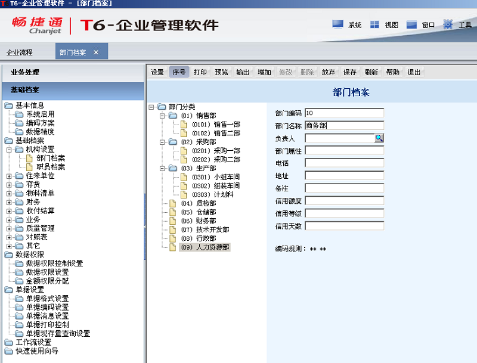Screen dimensions: 477x363
Task: Click the 打印 toolbar button
Action: [200, 72]
